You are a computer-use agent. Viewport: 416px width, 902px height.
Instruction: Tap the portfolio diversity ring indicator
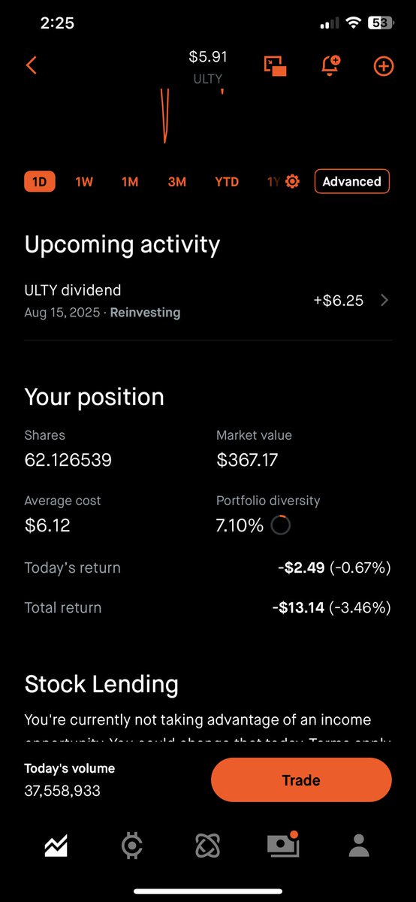coord(280,525)
